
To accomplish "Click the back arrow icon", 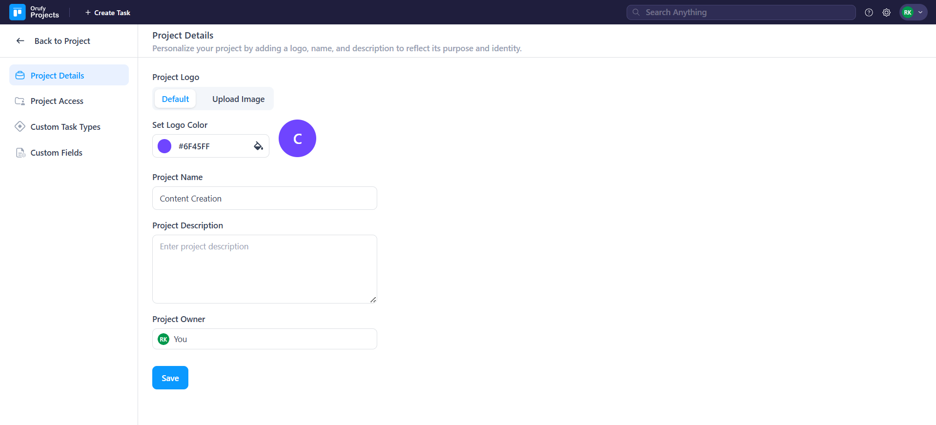I will [20, 41].
